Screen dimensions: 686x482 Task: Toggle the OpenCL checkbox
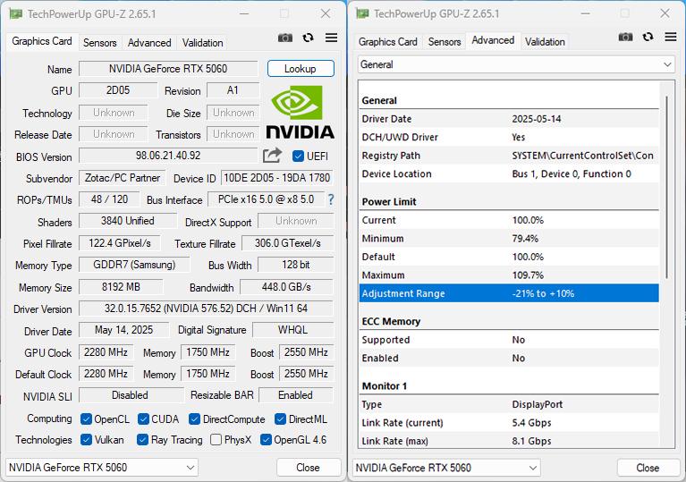(x=86, y=419)
